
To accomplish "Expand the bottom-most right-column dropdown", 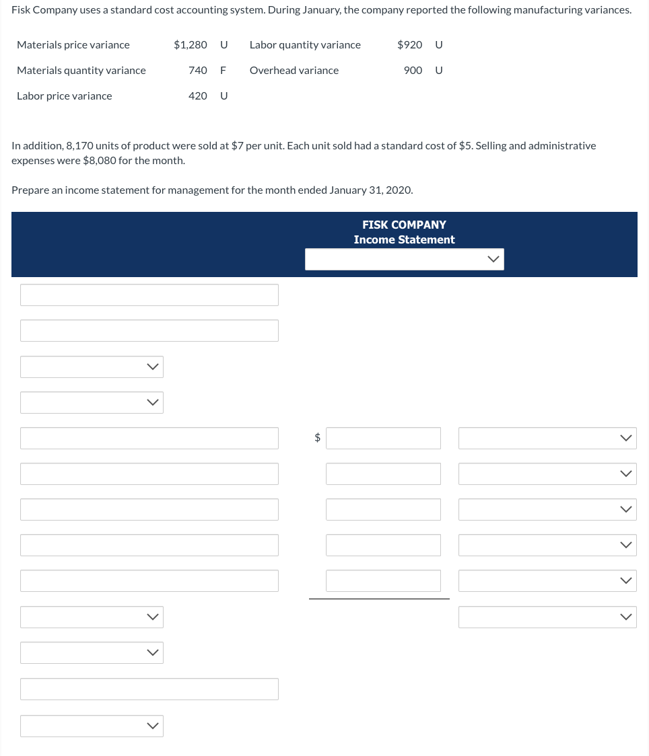I will tap(547, 617).
